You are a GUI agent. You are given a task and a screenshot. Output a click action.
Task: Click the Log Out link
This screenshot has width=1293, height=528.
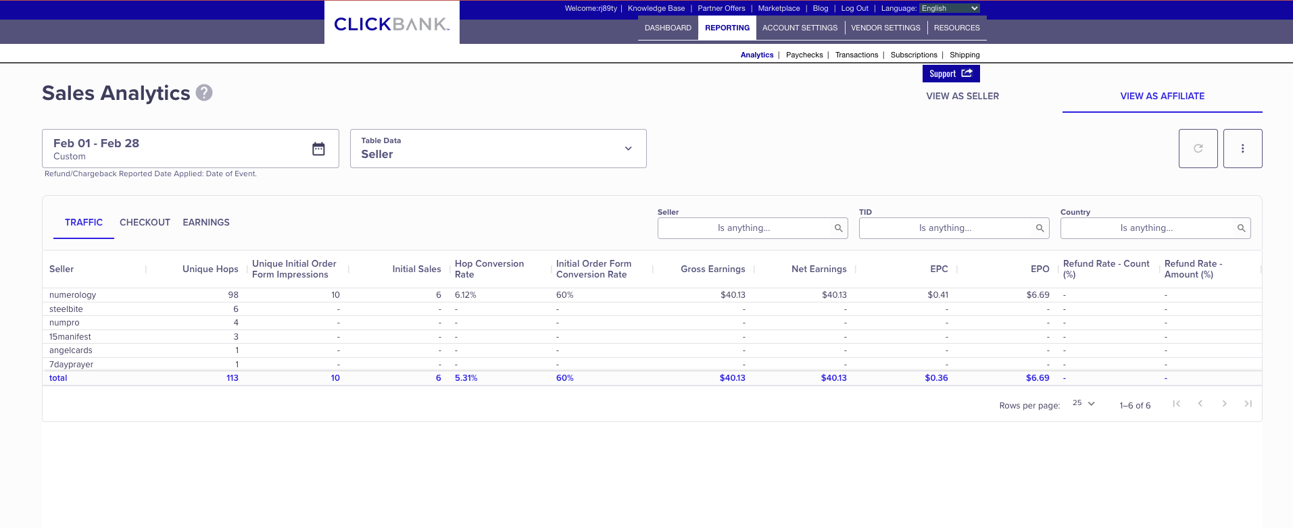[854, 8]
